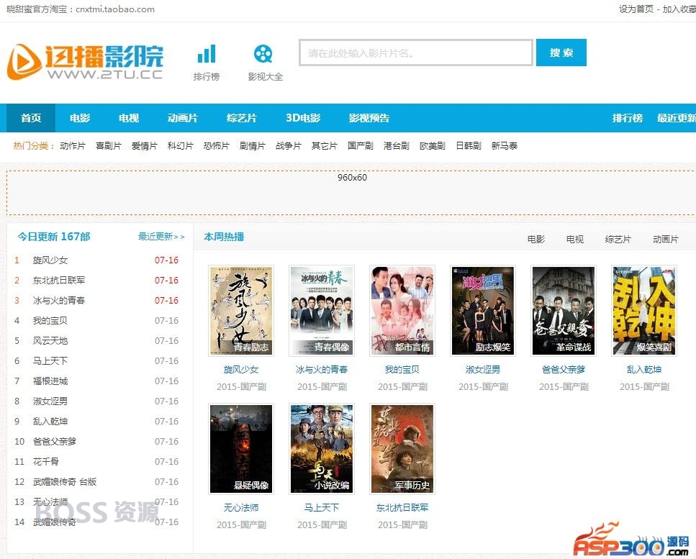Open the 东北抗日联军 title link below poster
The height and width of the screenshot is (559, 696).
(x=402, y=507)
